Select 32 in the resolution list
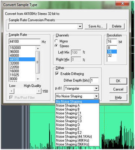This screenshot has height=150, width=135. (112, 55)
